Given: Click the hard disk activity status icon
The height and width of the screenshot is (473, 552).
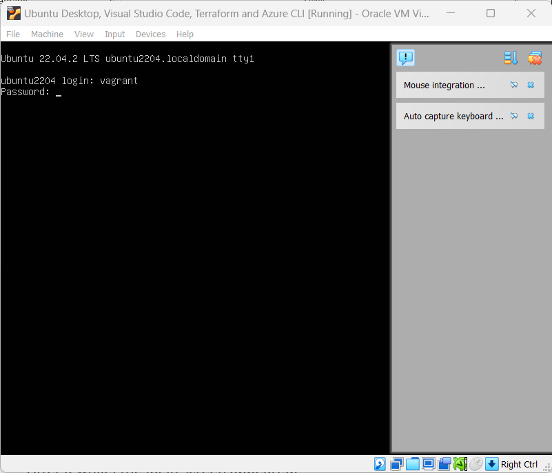Looking at the screenshot, I should pyautogui.click(x=380, y=463).
